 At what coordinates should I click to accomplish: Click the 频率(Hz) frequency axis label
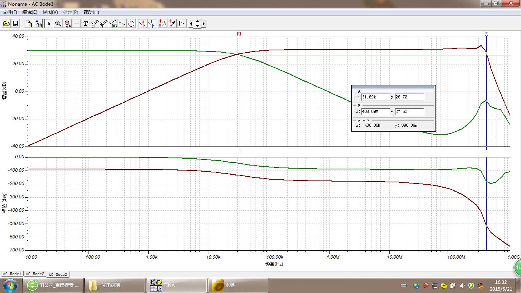274,264
